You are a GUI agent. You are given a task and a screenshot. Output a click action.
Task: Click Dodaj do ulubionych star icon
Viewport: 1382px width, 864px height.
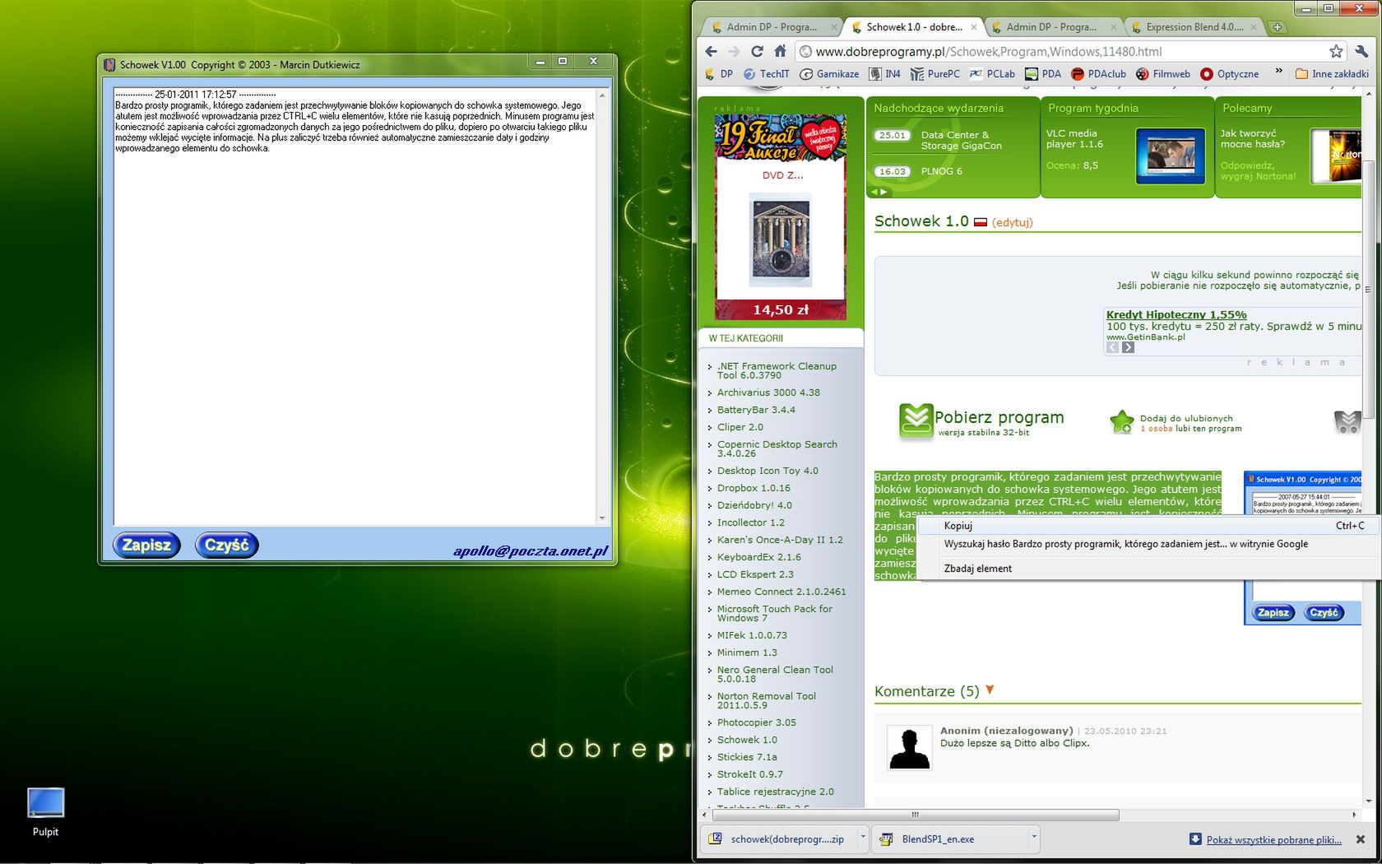(x=1122, y=422)
